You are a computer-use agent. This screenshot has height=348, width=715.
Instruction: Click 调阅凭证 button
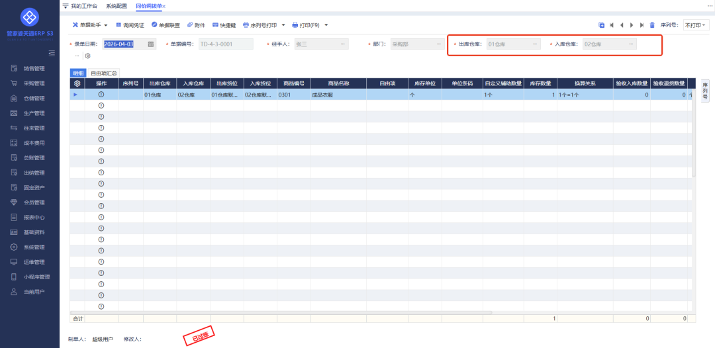pos(130,25)
